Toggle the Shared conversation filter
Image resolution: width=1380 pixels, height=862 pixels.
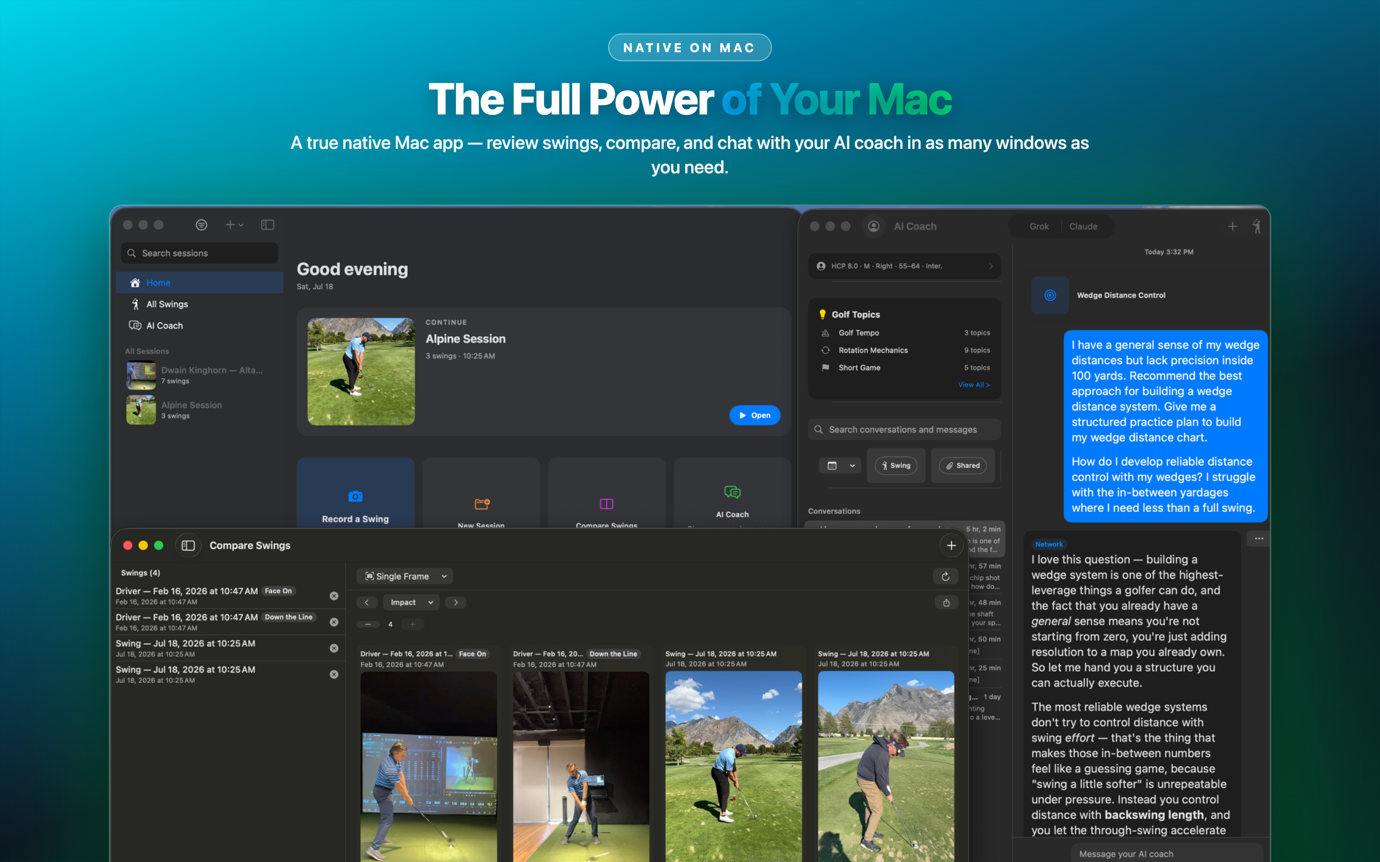click(963, 466)
